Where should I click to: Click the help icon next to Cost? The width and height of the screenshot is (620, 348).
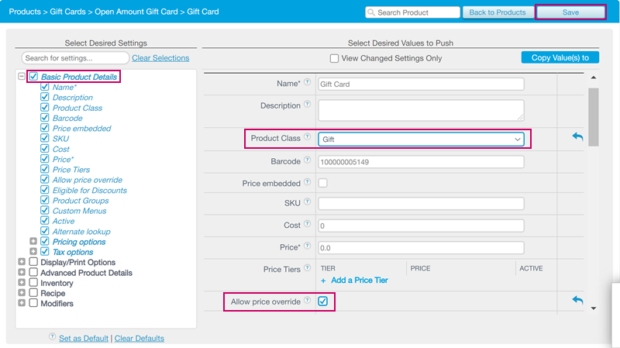point(307,224)
